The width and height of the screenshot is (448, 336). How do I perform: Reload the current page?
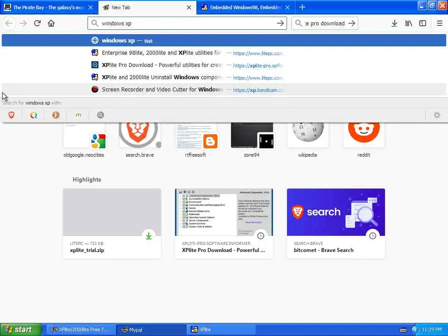[37, 23]
